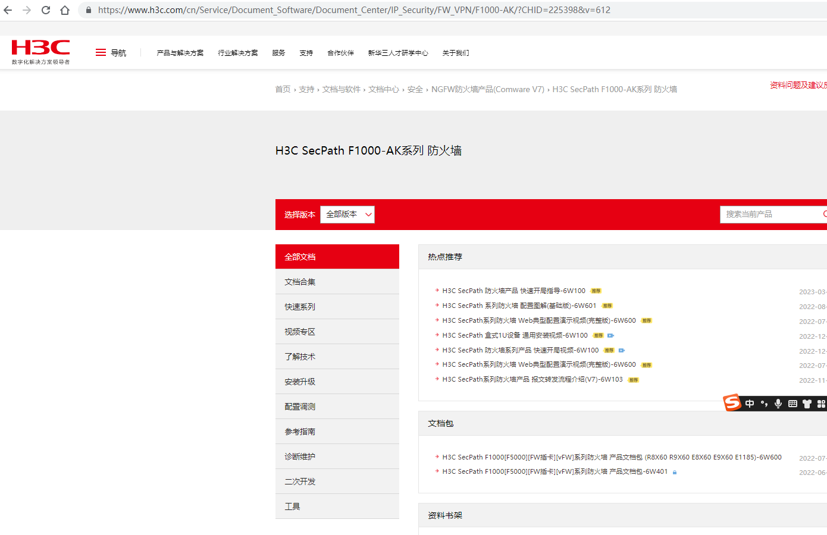Open 配置图解(基础版)-6W601 document link
The height and width of the screenshot is (535, 827).
[519, 306]
